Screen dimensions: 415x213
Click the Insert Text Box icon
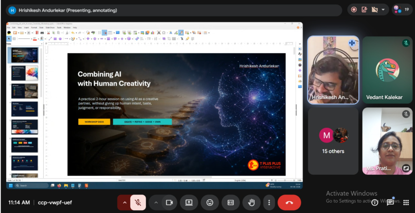click(x=159, y=33)
